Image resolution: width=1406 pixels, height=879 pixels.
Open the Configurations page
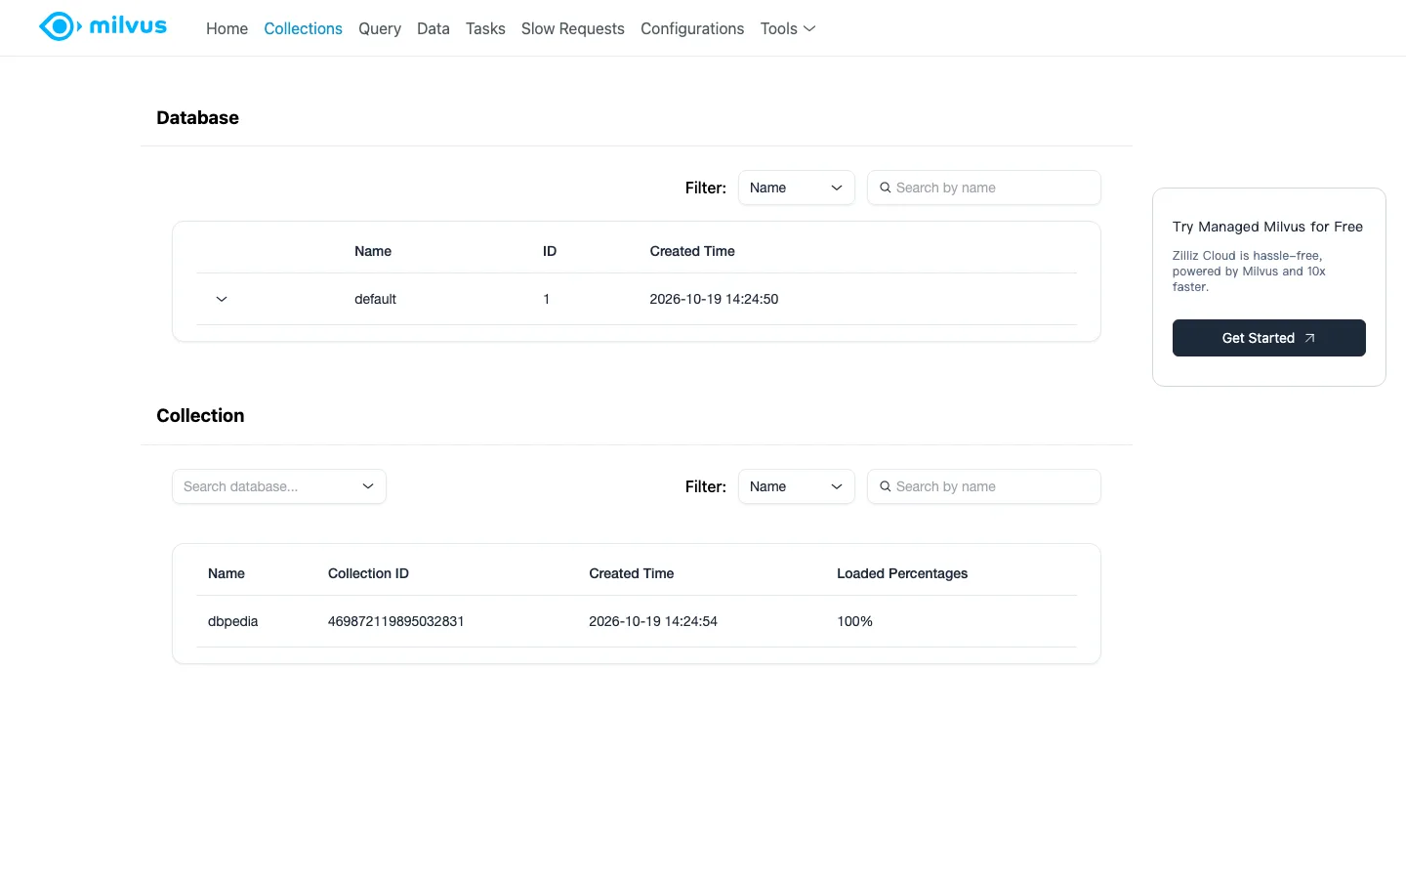click(x=692, y=28)
